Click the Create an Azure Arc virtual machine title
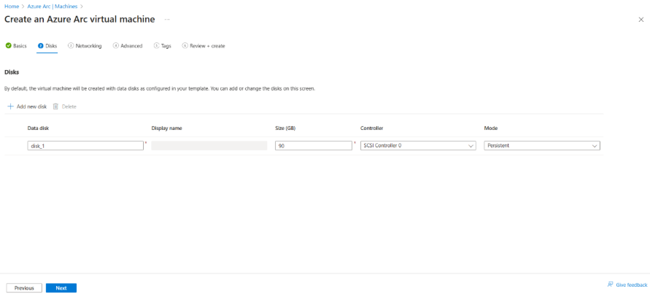Screen dimensions: 650x294 [80, 20]
